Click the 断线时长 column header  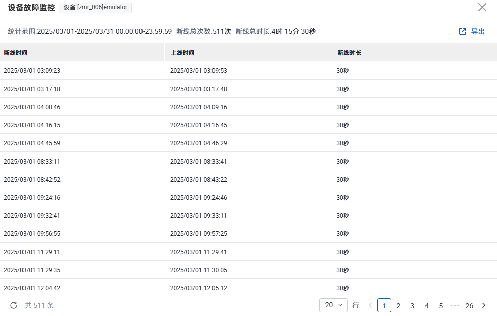coord(349,53)
